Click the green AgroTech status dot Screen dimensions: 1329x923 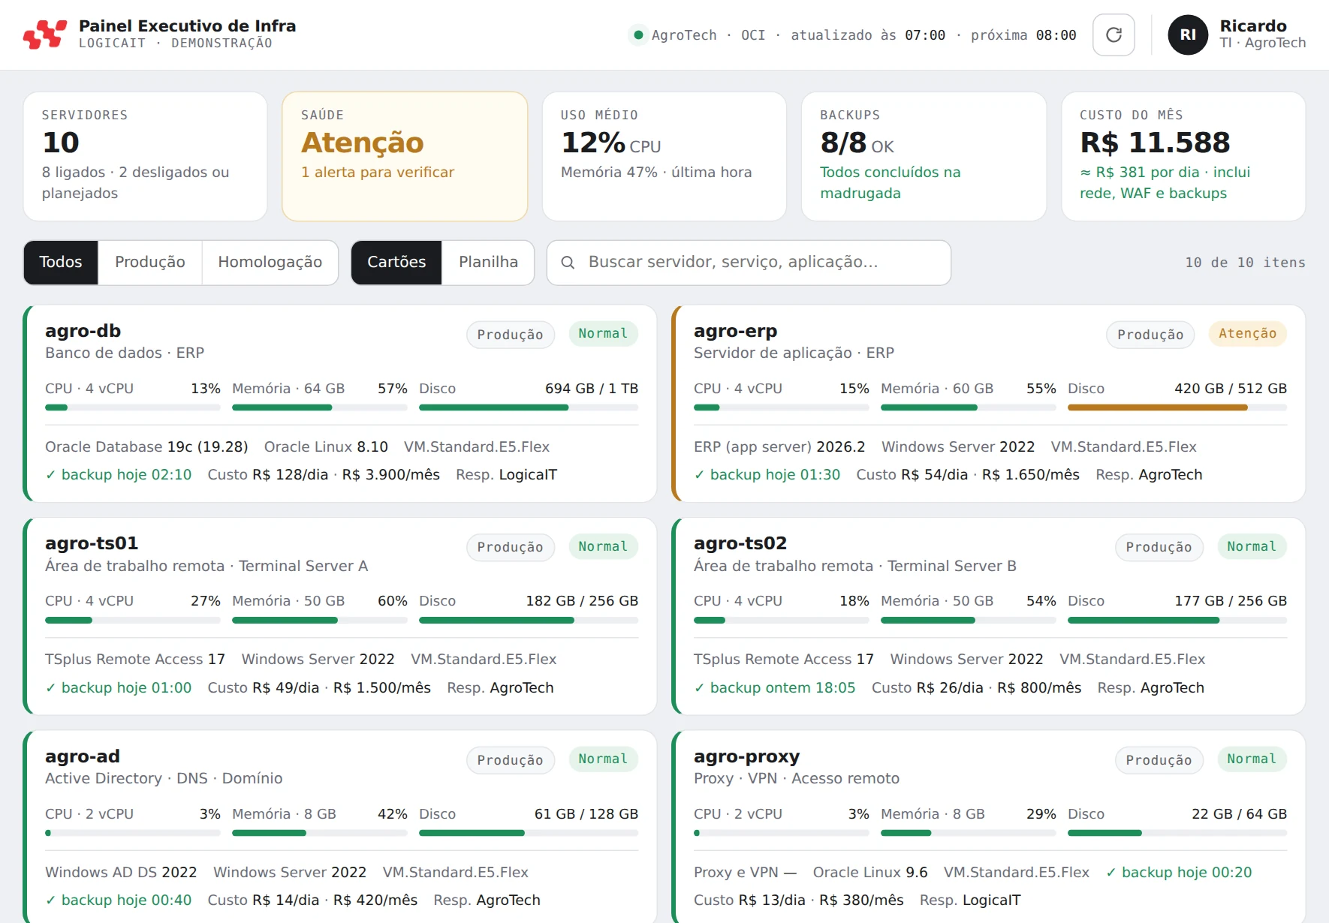pyautogui.click(x=638, y=35)
